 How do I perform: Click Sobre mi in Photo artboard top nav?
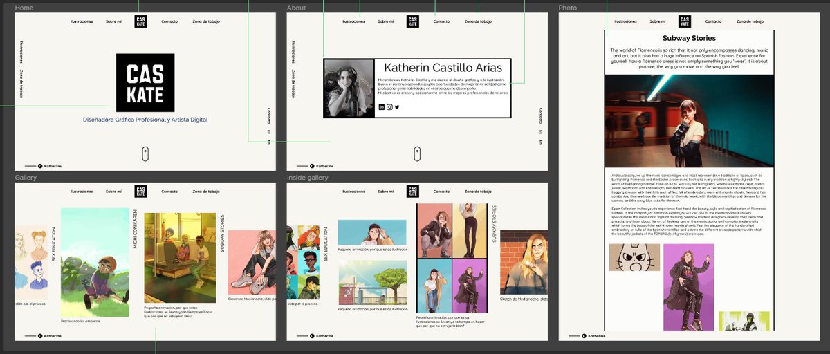point(658,21)
